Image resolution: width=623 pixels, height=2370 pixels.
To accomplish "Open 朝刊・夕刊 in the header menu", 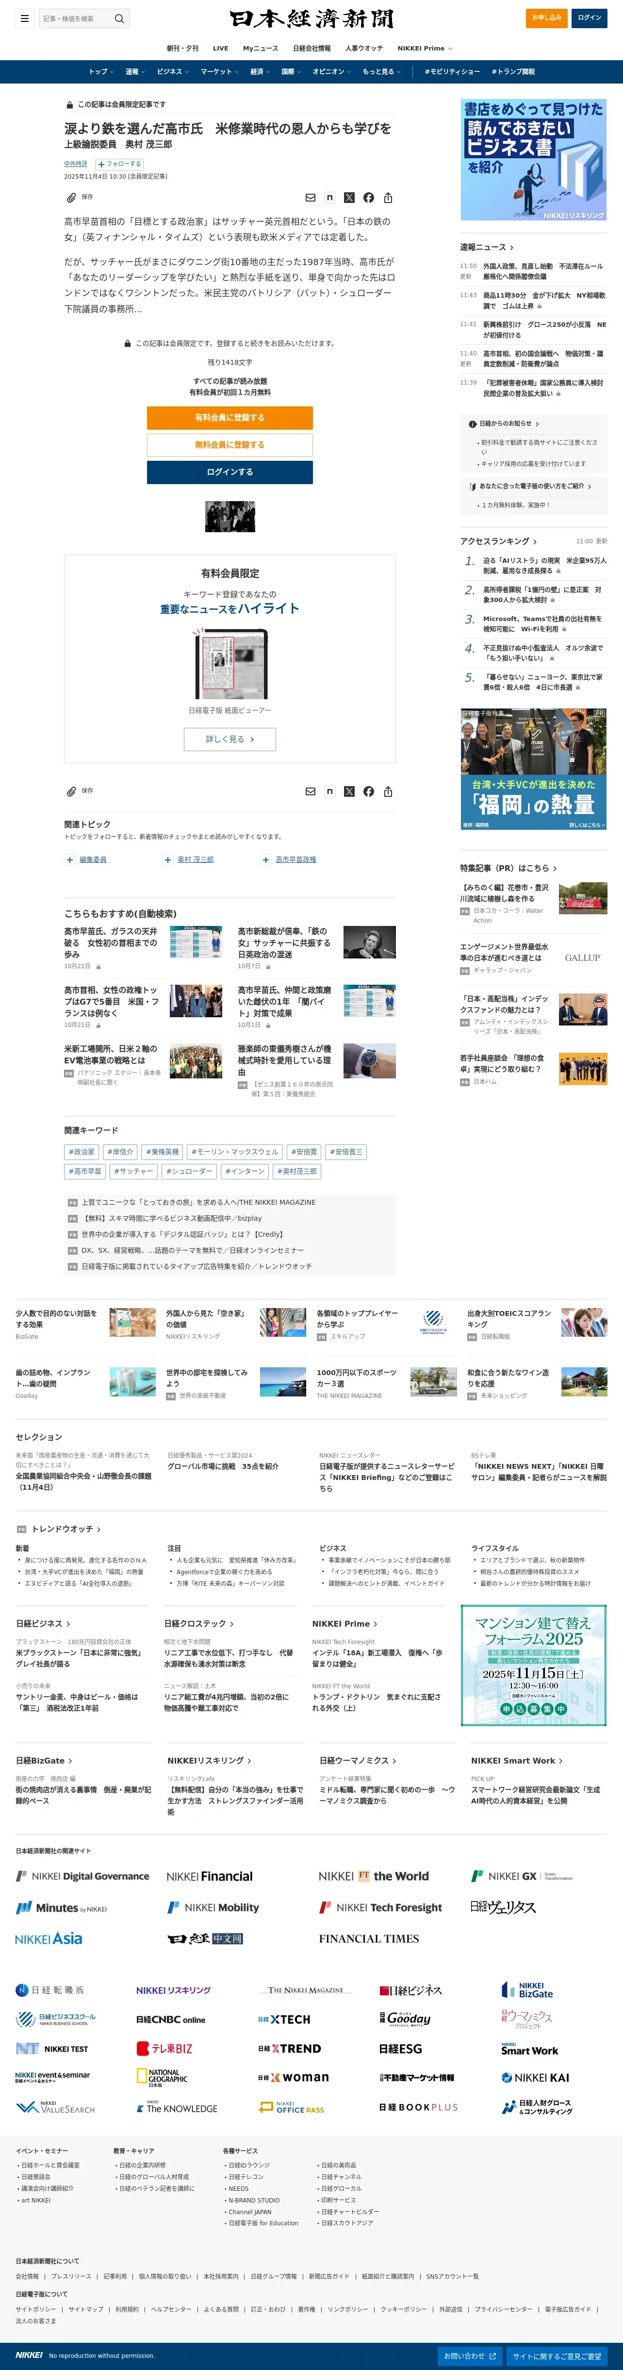I will click(x=182, y=49).
